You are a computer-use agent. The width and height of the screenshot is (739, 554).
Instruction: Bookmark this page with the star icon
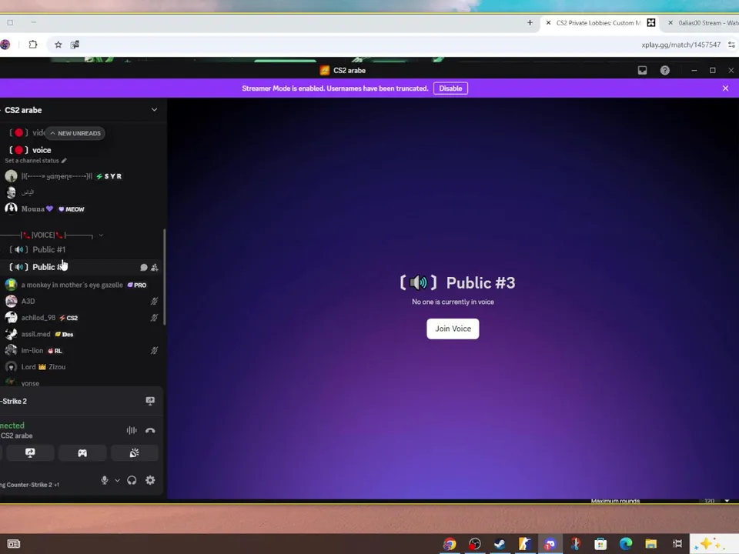[58, 45]
